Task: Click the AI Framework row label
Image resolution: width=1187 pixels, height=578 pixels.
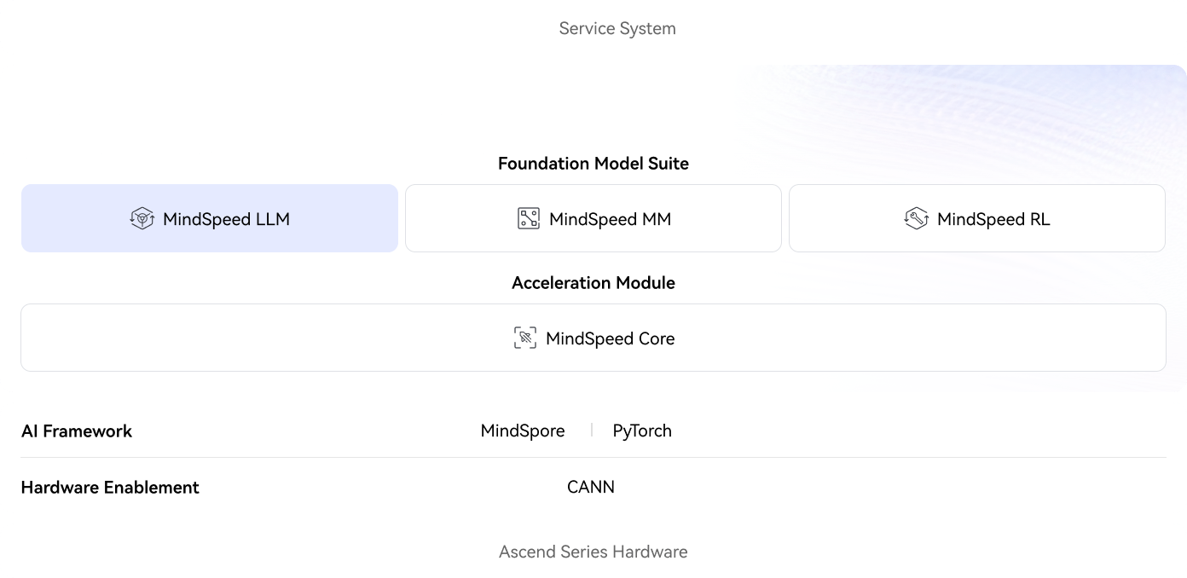Action: point(77,431)
